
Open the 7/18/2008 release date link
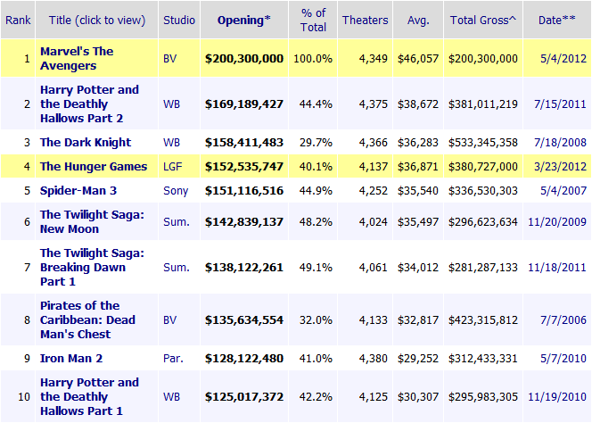coord(560,143)
